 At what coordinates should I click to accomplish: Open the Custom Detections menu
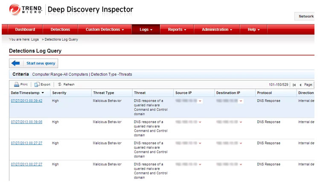click(x=105, y=29)
